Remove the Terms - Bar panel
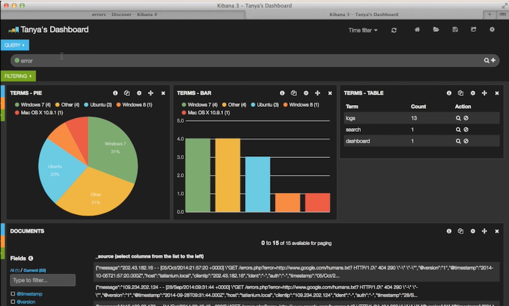The width and height of the screenshot is (509, 306). click(330, 93)
